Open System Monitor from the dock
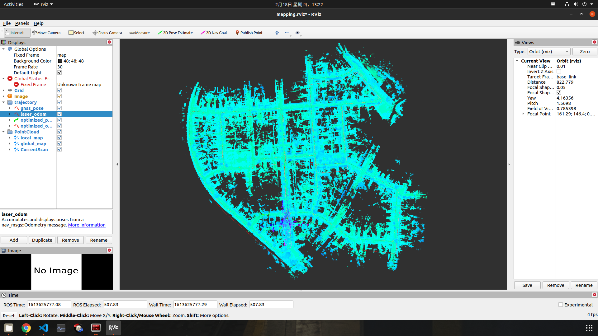 tap(61, 328)
